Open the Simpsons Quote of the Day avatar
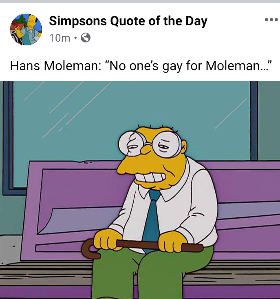The width and height of the screenshot is (280, 299). [26, 29]
